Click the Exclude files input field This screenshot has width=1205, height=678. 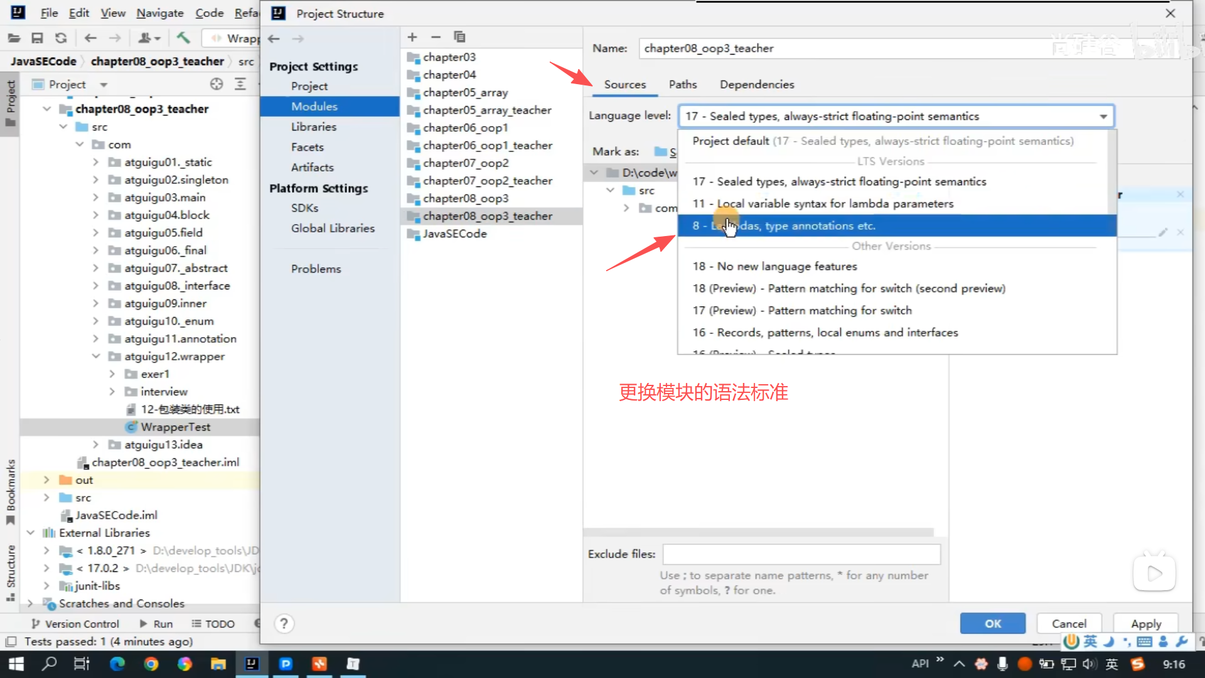pyautogui.click(x=801, y=554)
